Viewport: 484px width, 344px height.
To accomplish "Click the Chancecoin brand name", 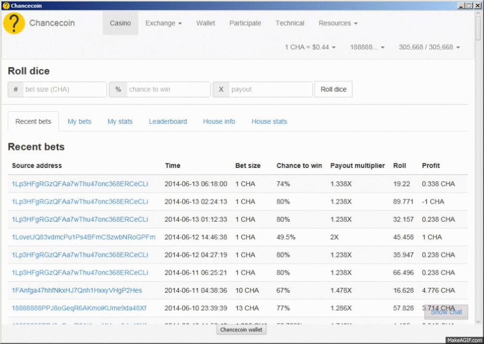I will point(52,23).
